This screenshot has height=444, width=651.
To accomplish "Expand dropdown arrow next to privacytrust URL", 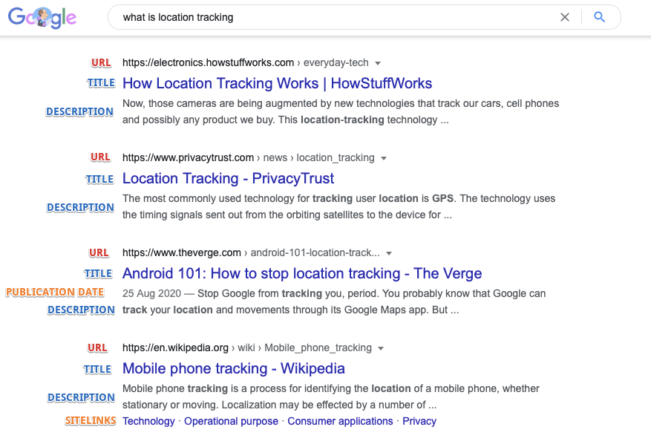I will 384,158.
